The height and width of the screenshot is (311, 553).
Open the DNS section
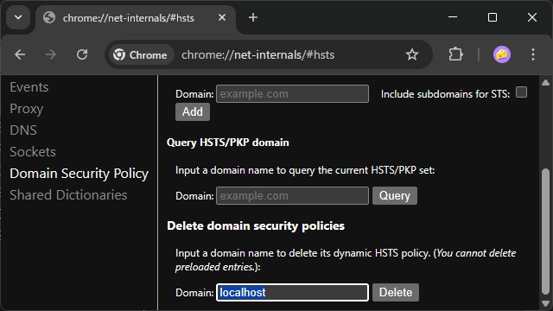[23, 130]
